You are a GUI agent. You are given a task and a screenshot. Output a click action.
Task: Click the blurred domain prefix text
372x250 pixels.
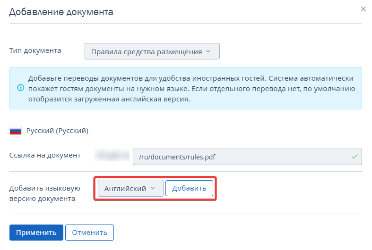112,155
